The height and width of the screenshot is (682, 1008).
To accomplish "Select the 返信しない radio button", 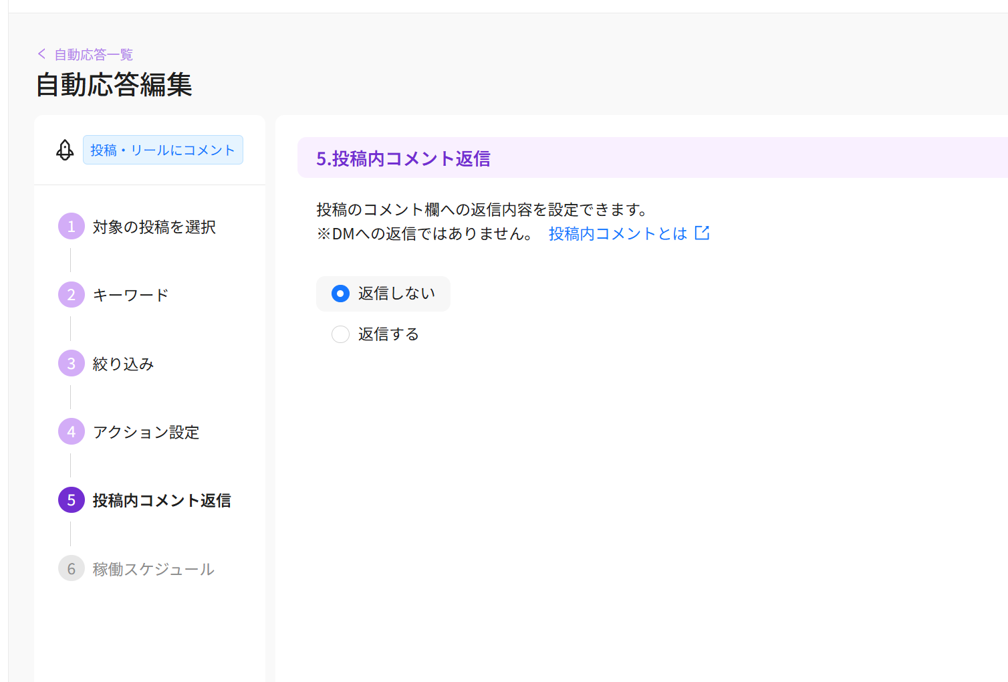I will coord(341,294).
